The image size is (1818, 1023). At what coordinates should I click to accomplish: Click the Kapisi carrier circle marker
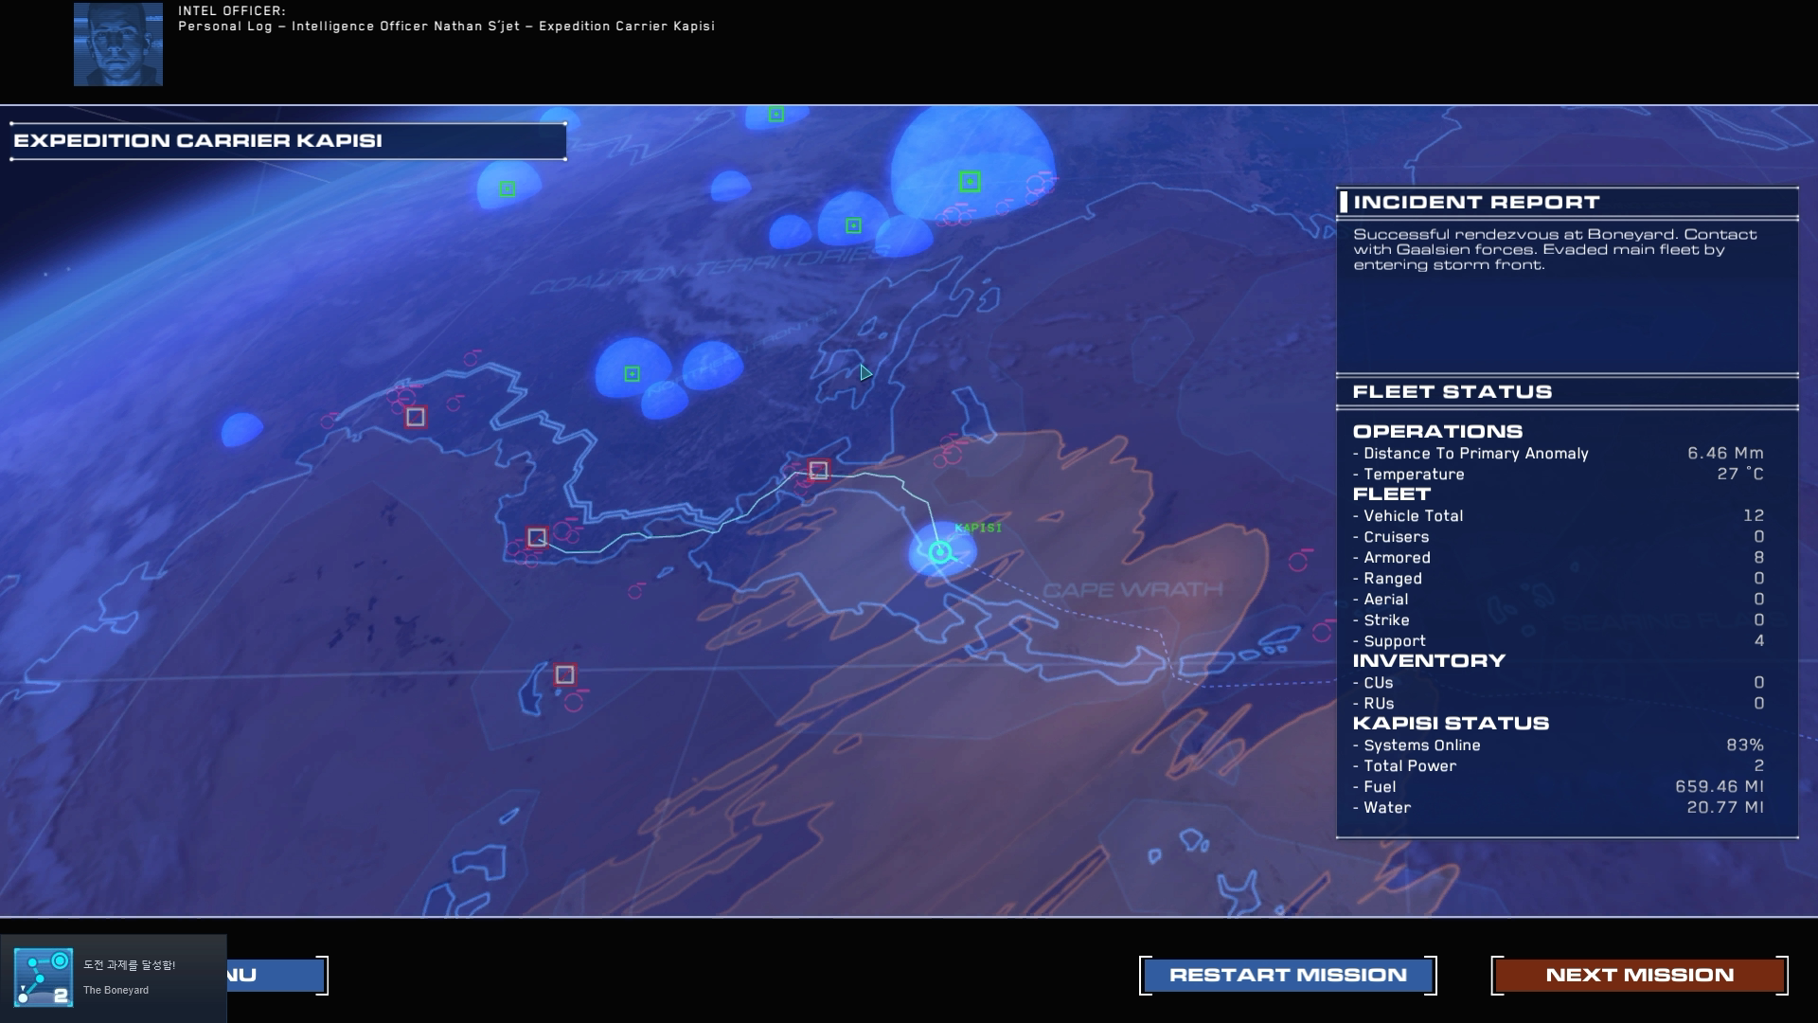[939, 552]
